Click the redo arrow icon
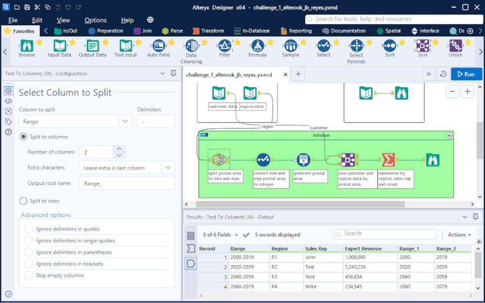485x303 pixels. point(79,7)
